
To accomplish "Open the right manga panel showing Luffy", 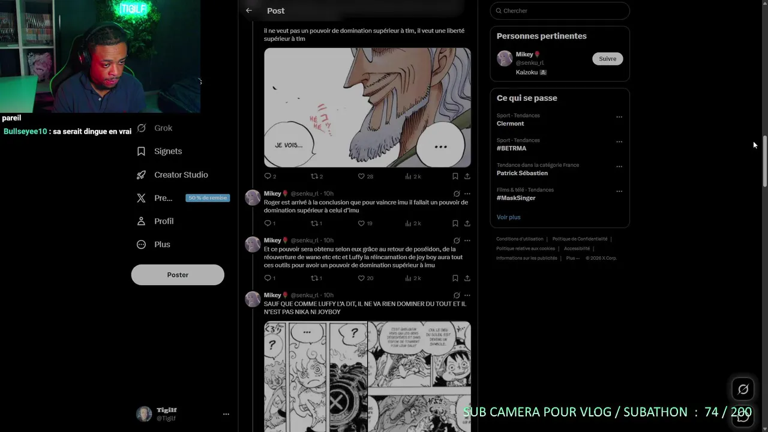I will (419, 376).
